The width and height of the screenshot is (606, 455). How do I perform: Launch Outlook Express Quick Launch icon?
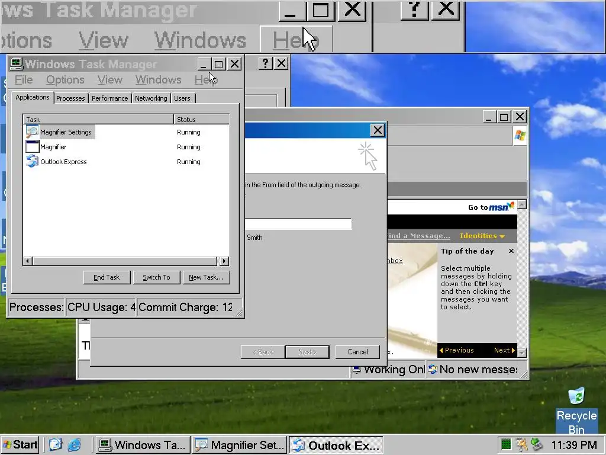point(56,445)
